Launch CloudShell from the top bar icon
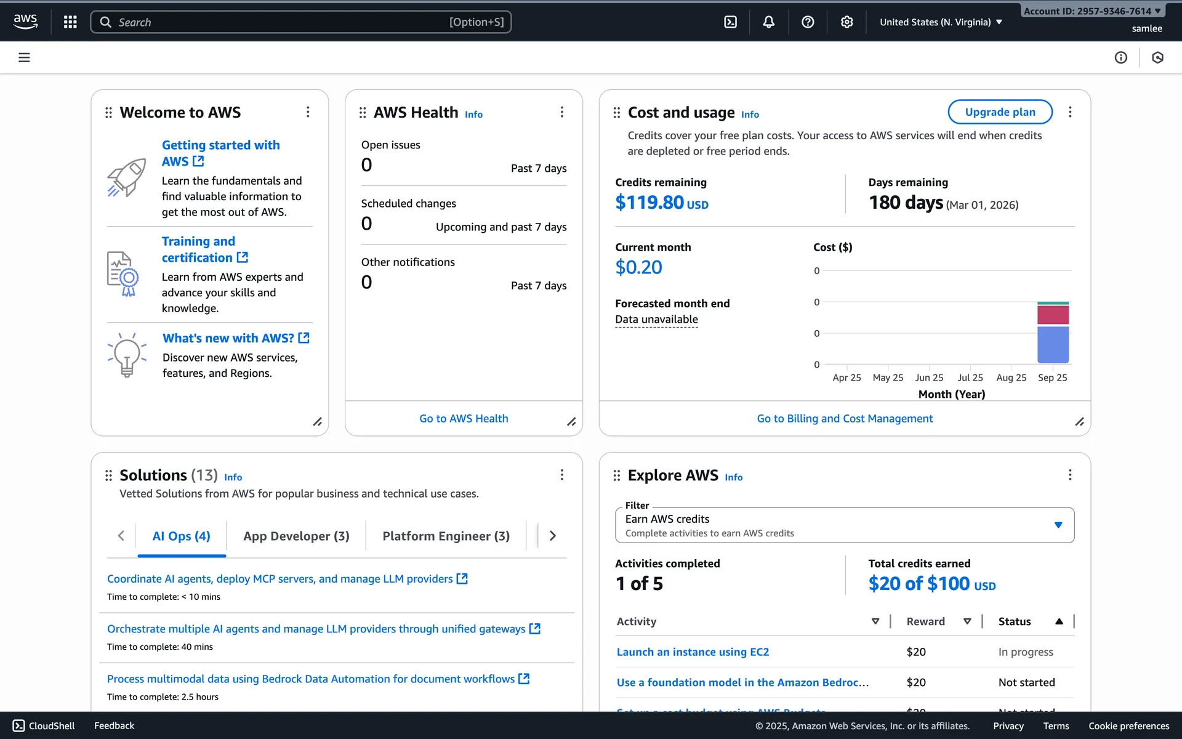Viewport: 1182px width, 739px height. (x=730, y=22)
